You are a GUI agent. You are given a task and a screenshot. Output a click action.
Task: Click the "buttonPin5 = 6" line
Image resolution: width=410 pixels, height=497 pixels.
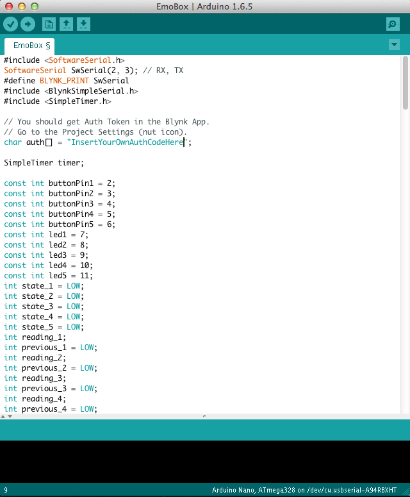[x=60, y=224]
